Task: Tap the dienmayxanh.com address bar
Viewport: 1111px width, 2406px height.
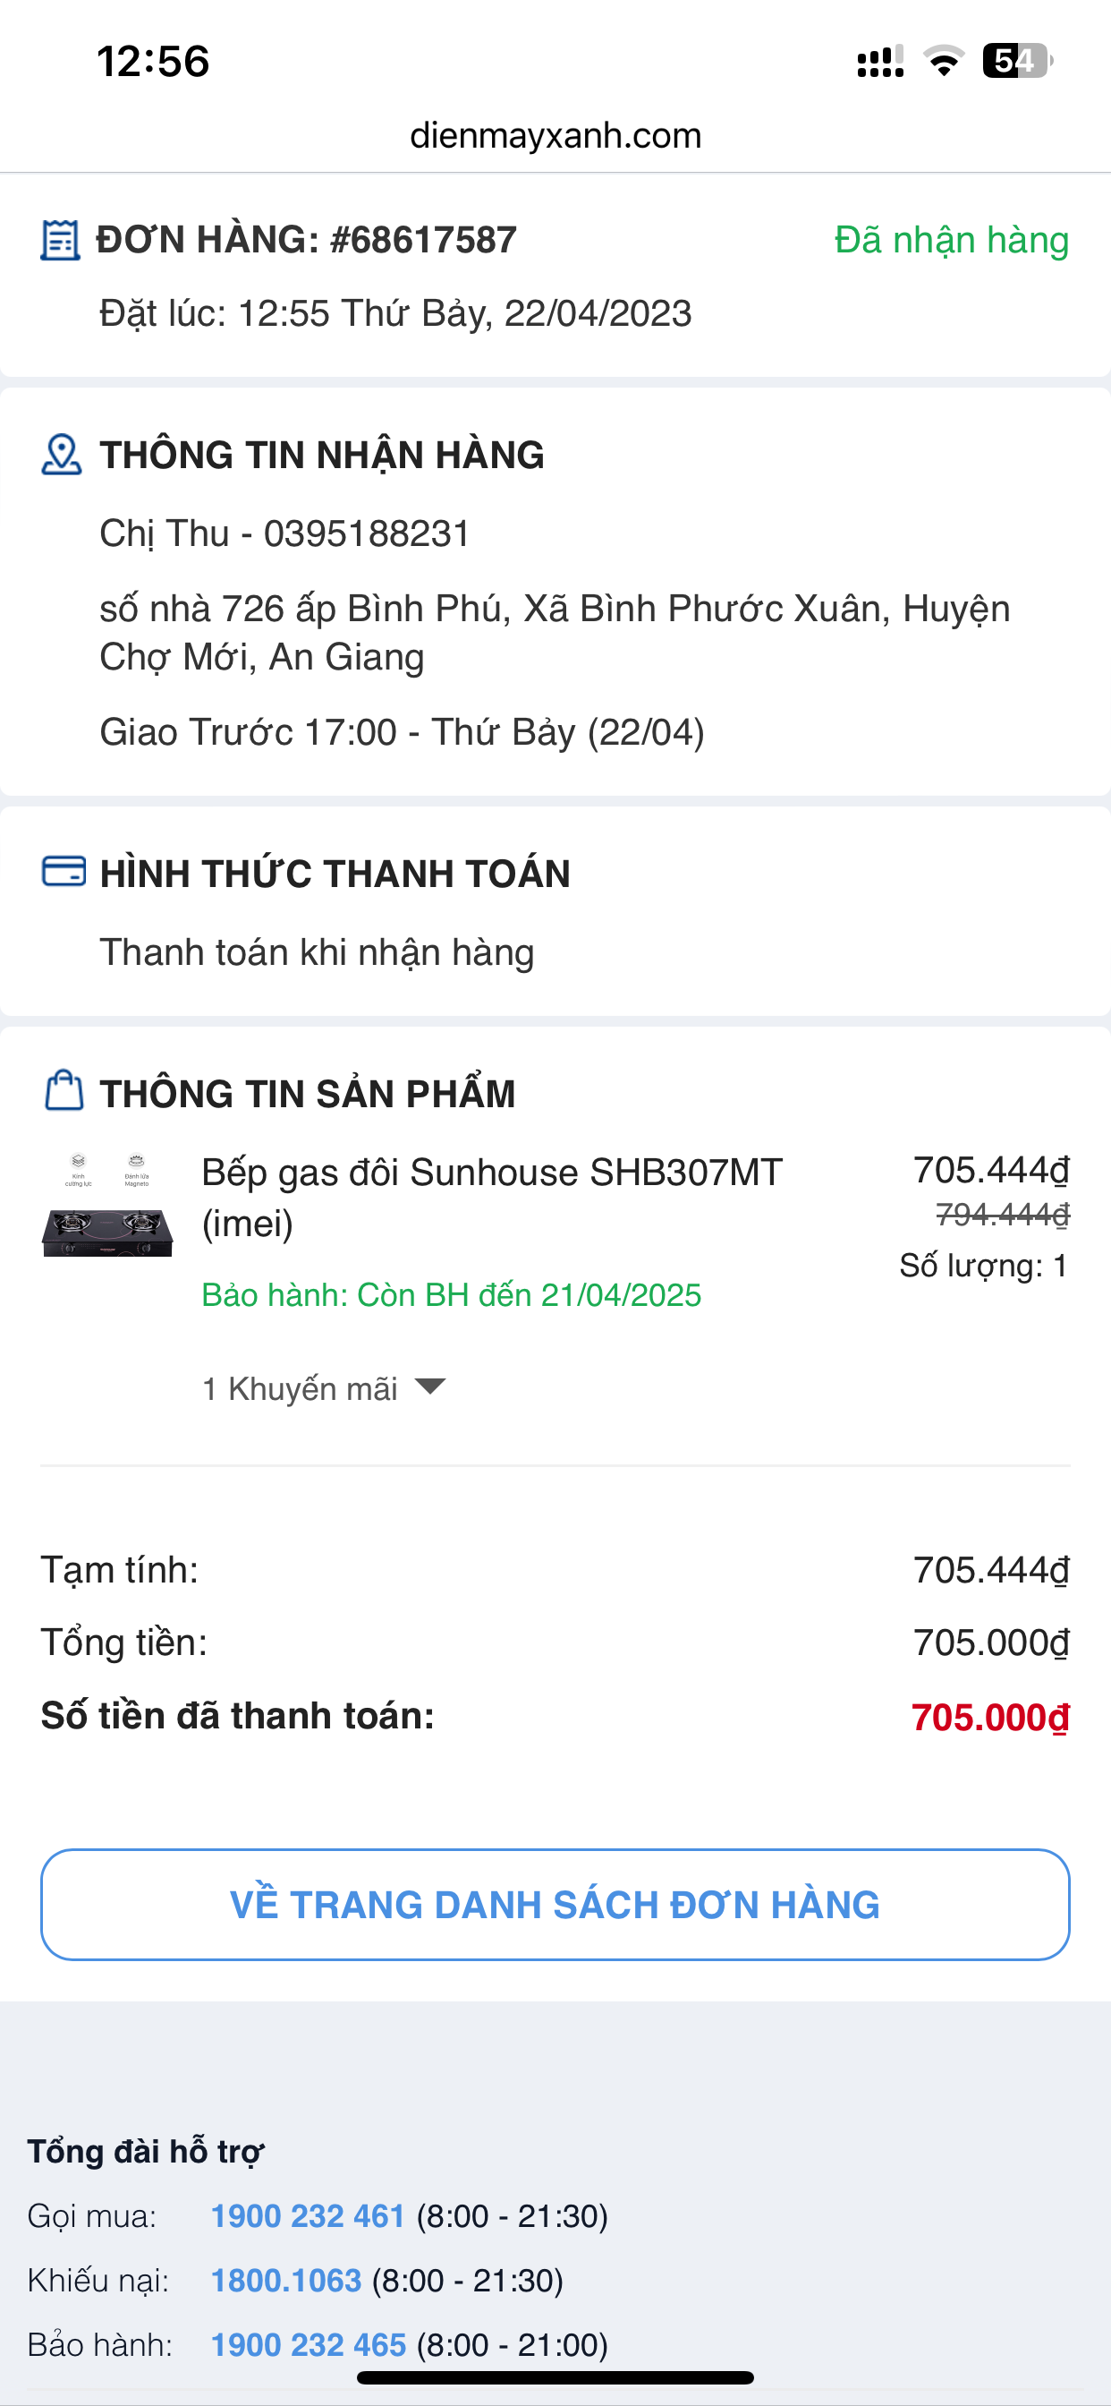Action: click(555, 136)
